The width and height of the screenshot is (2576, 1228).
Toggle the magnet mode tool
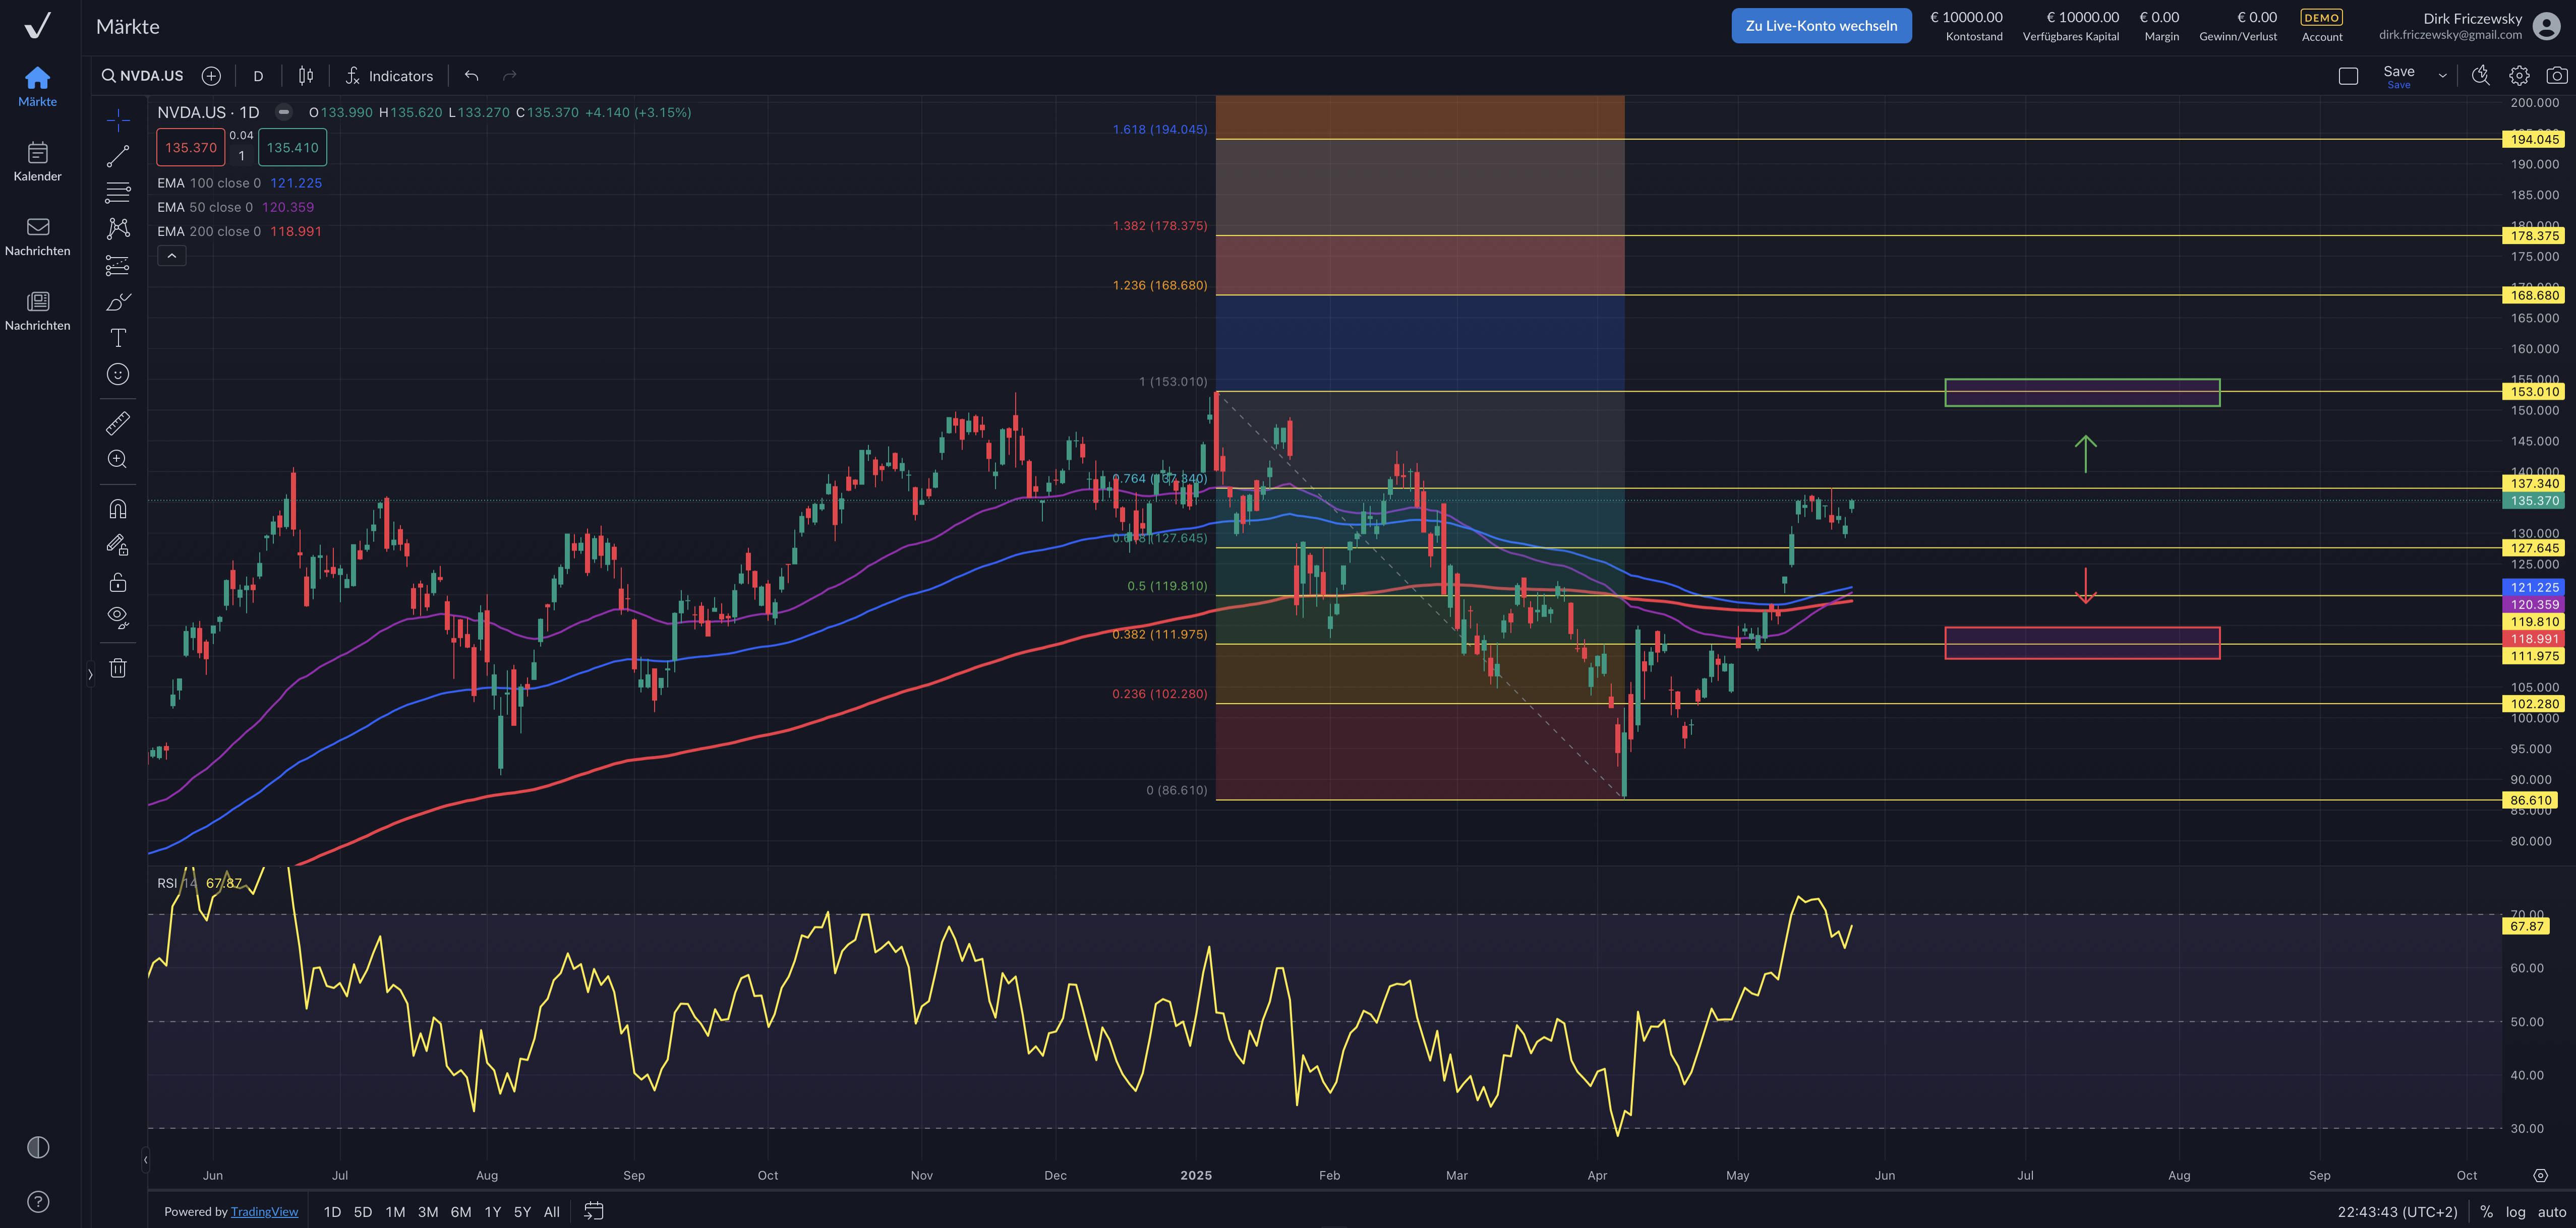pos(118,509)
